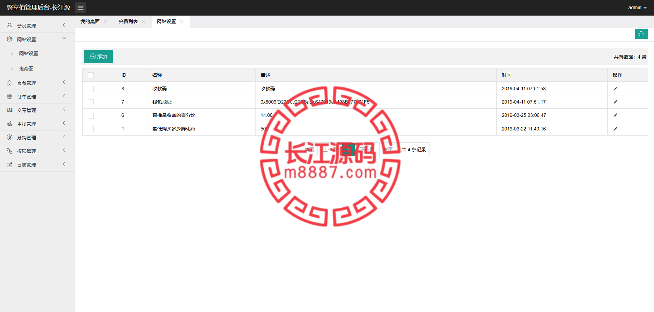
Task: Expand the 会员管理 menu chevron
Action: tap(64, 25)
